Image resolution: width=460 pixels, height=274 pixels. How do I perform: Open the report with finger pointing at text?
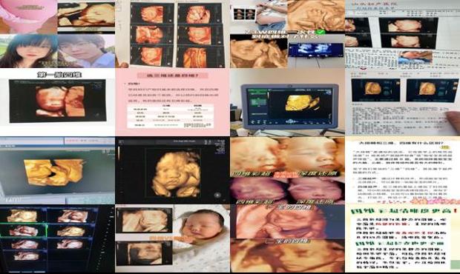(x=402, y=102)
